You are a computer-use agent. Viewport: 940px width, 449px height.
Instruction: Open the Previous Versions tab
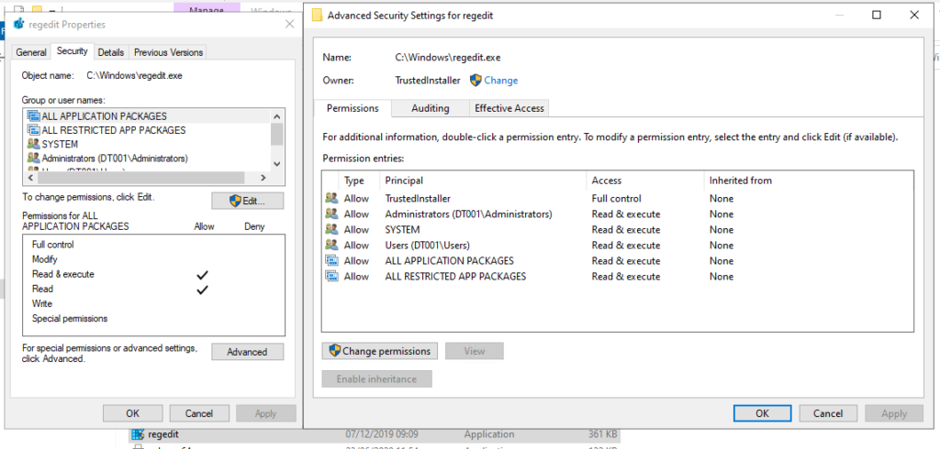[168, 52]
